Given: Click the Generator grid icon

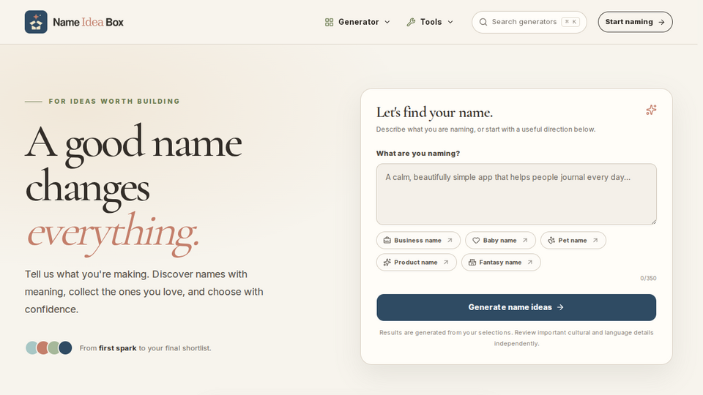Looking at the screenshot, I should (x=329, y=22).
